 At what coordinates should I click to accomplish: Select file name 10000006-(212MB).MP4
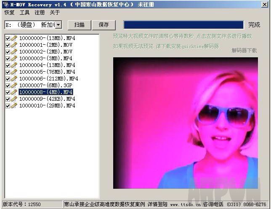48,78
